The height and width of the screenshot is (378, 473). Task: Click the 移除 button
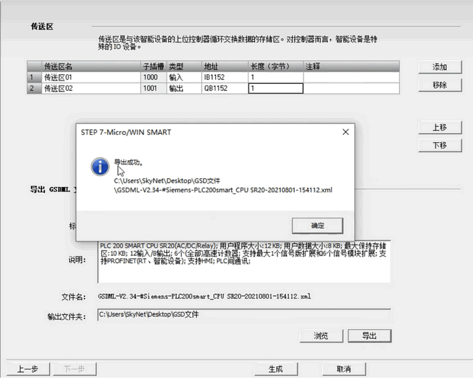click(x=439, y=85)
